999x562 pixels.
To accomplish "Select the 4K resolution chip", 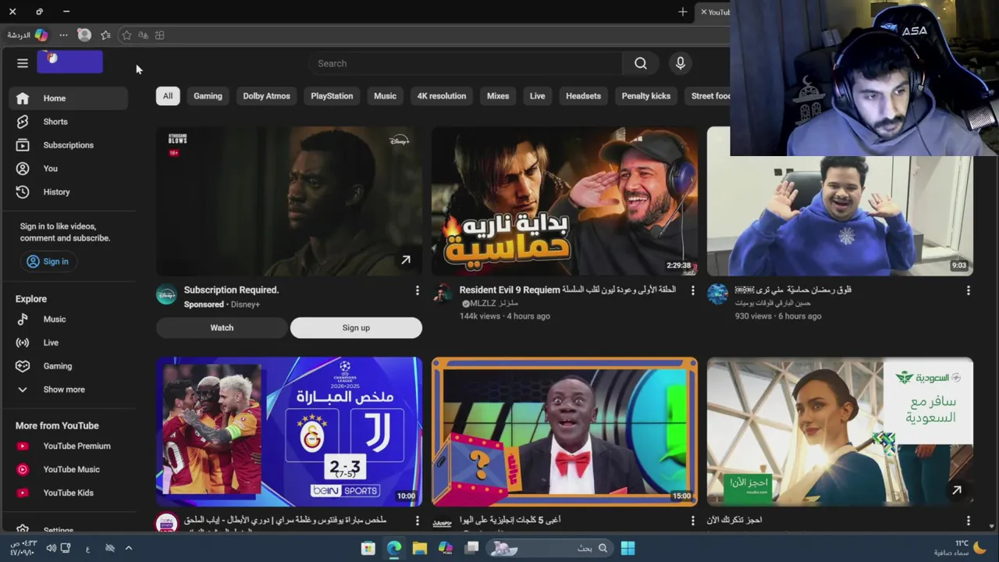I will click(x=441, y=96).
